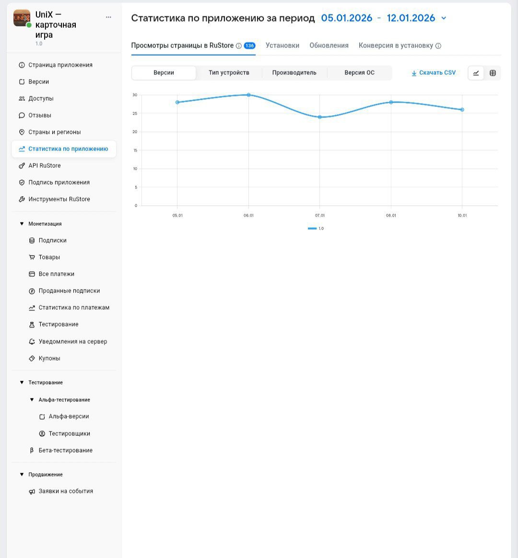518x558 pixels.
Task: Open the Установки tab
Action: pyautogui.click(x=283, y=46)
